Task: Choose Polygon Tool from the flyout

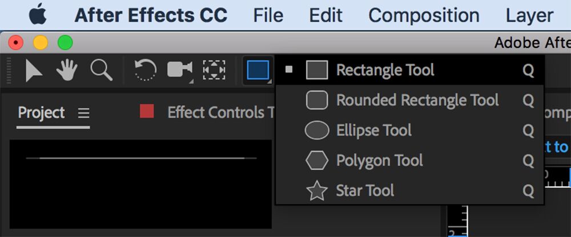Action: click(380, 161)
